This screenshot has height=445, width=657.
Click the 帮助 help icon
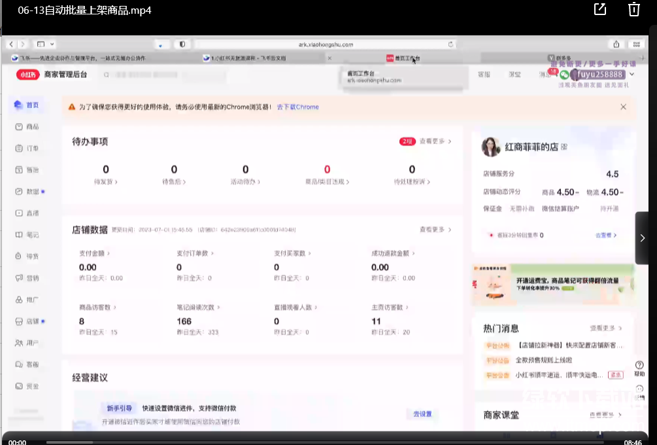[639, 368]
